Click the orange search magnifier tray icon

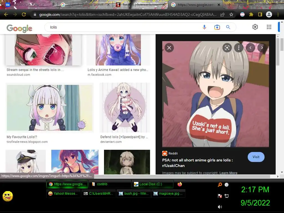pos(220,184)
